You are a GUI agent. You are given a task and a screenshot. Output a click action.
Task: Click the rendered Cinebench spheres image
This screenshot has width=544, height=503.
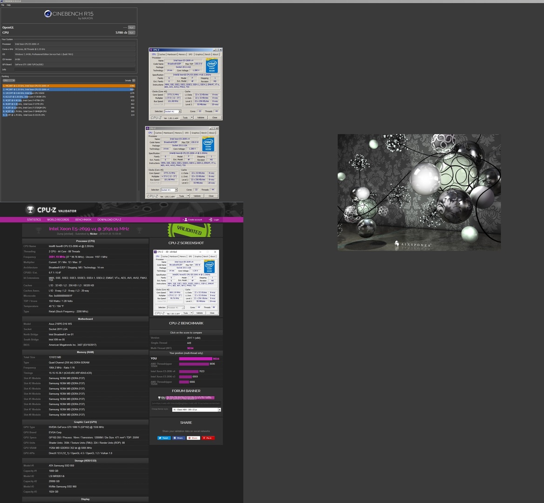[x=419, y=192]
